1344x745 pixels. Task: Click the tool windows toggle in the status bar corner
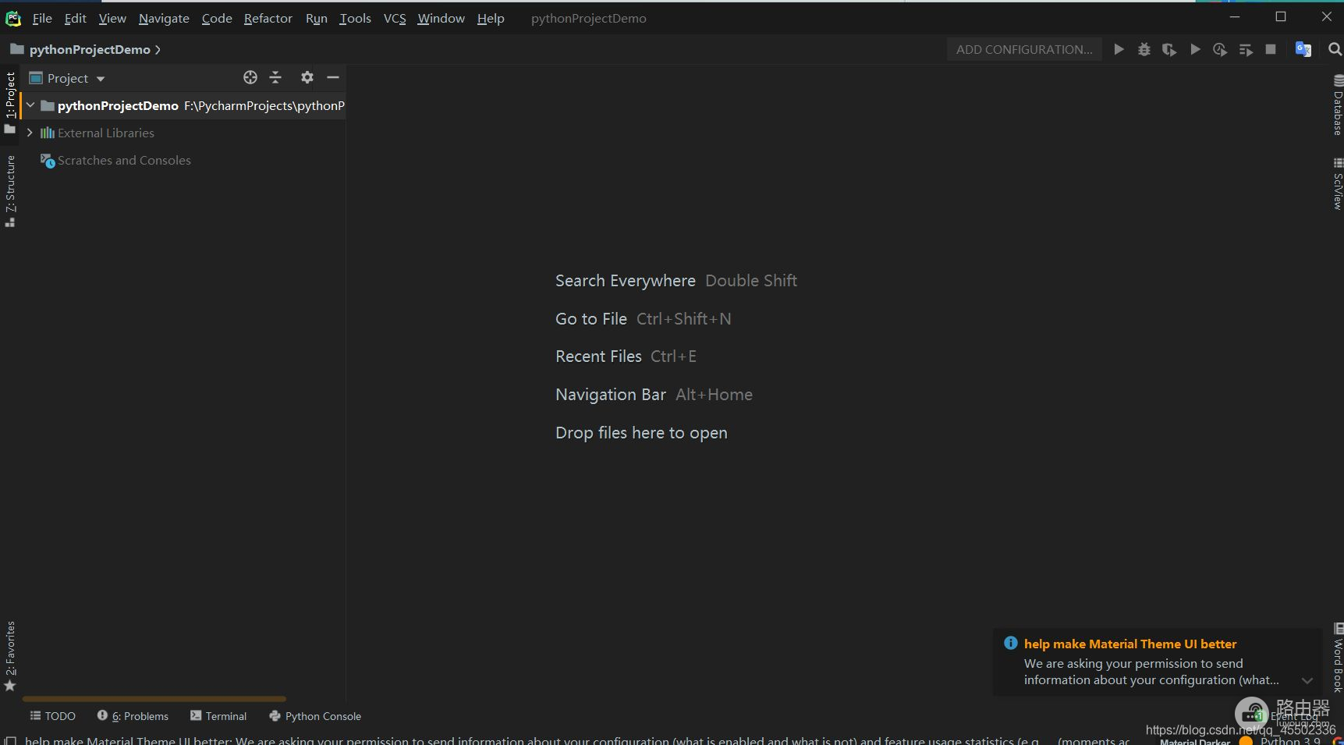(10, 740)
